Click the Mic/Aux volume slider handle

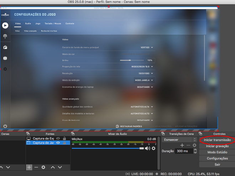coord(141,148)
